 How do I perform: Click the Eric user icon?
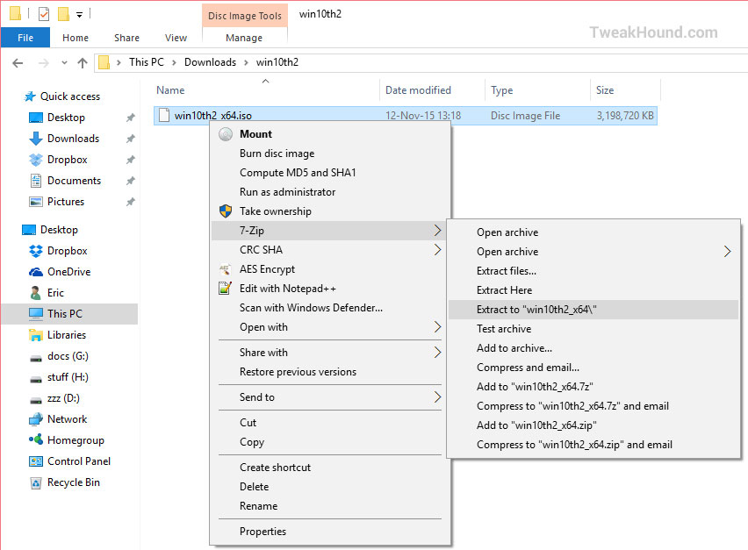click(x=35, y=293)
